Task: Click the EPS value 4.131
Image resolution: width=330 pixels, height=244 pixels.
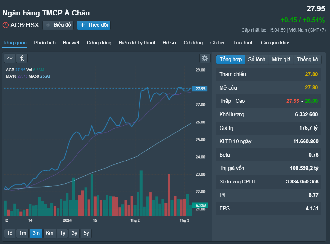Action: coord(312,209)
